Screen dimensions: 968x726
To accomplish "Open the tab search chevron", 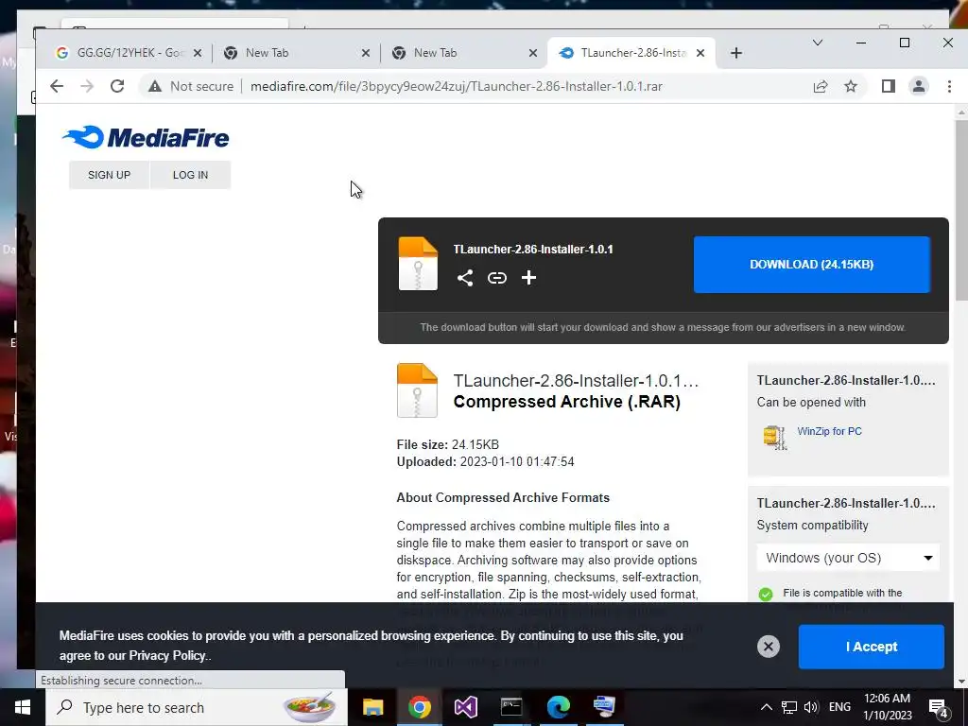I will point(818,43).
